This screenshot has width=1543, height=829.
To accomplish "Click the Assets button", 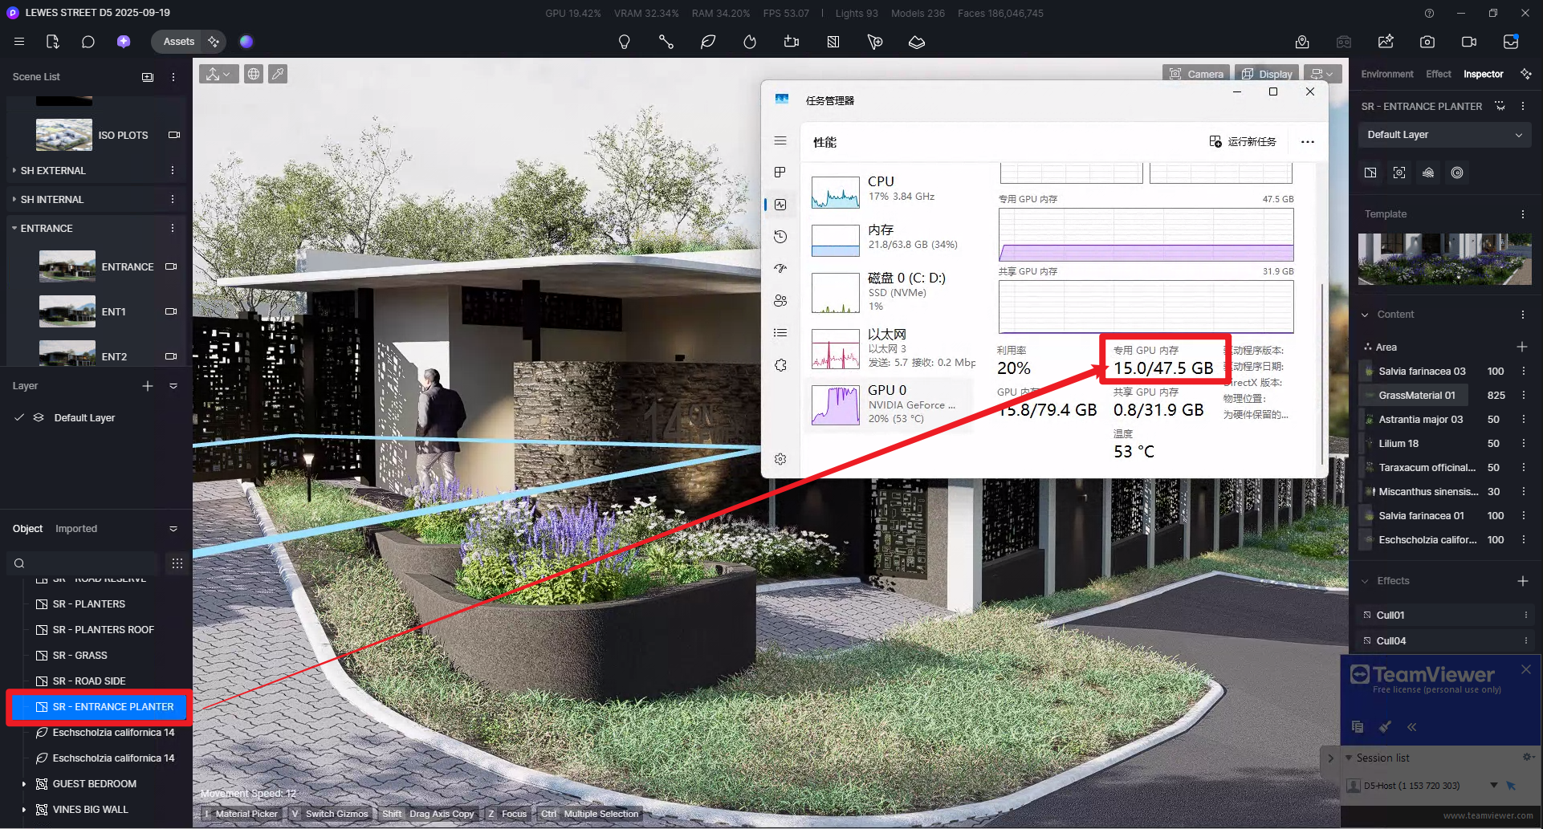I will 178,42.
